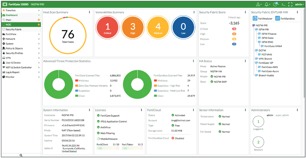Click the red Malicious legend swatch under FortiGate
This screenshot has width=306, height=158.
click(x=76, y=80)
